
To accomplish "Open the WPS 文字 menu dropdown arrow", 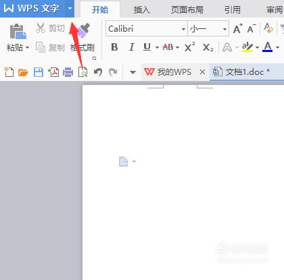I will pyautogui.click(x=70, y=9).
